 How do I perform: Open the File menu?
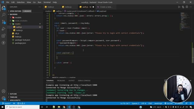tap(8, 2)
